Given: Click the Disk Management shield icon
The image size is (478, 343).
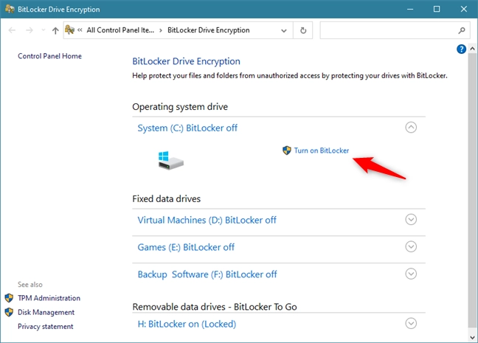Looking at the screenshot, I should click(x=9, y=312).
